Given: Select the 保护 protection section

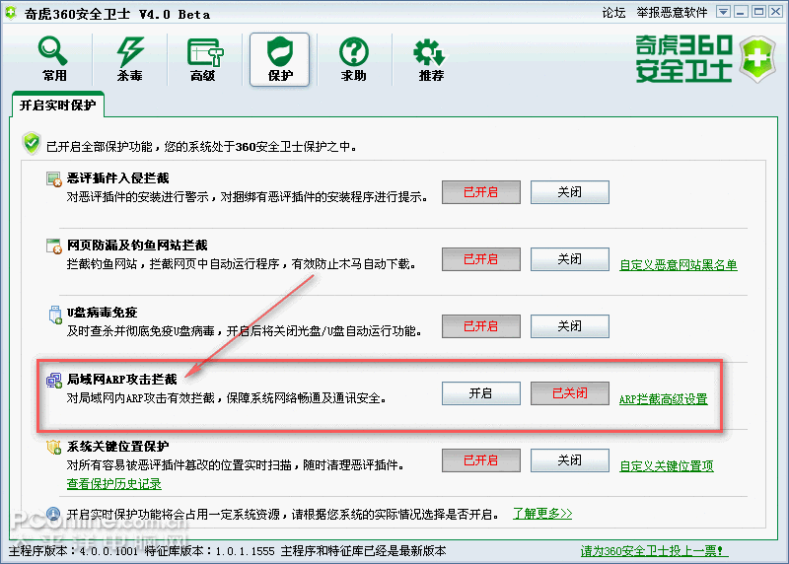Looking at the screenshot, I should pyautogui.click(x=280, y=59).
